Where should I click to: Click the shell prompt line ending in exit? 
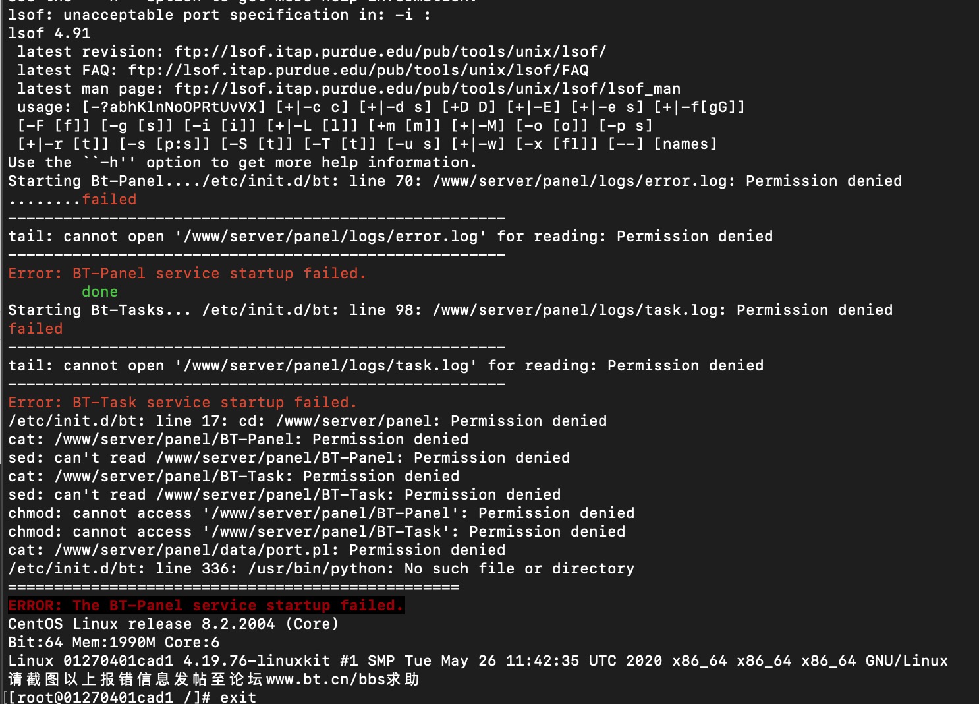click(132, 697)
